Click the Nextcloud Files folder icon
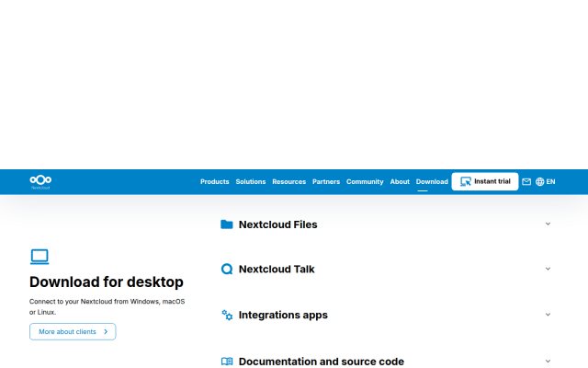Image resolution: width=588 pixels, height=368 pixels. pyautogui.click(x=227, y=224)
